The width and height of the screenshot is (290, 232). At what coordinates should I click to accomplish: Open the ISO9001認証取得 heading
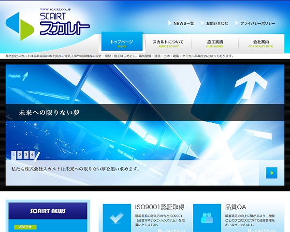click(159, 207)
